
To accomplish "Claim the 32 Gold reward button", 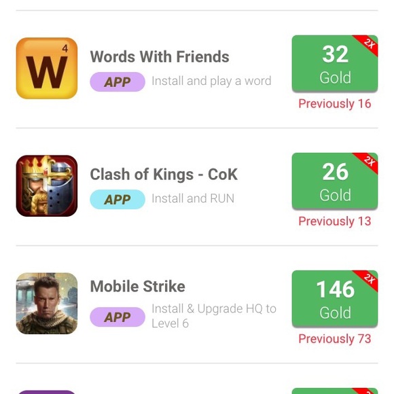I will coord(335,64).
